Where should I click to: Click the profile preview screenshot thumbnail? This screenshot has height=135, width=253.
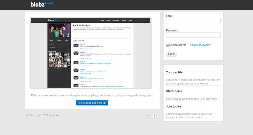point(91,53)
